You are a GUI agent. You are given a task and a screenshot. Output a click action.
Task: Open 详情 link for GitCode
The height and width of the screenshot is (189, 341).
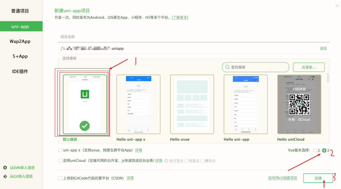coord(130,178)
